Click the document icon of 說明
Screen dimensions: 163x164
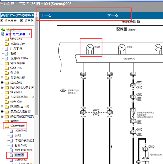11,136
